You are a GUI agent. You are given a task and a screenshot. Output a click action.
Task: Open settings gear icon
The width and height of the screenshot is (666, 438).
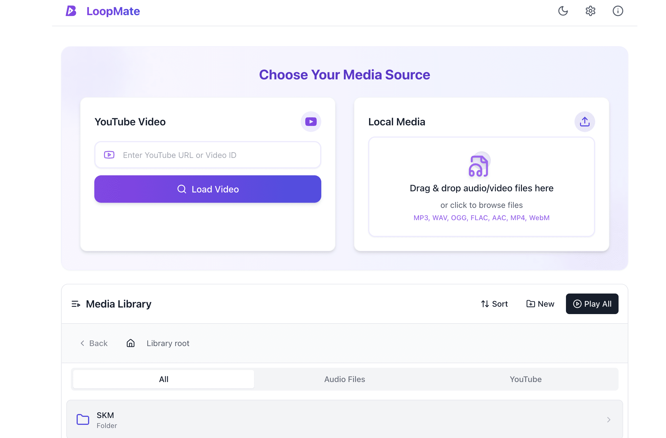(590, 11)
